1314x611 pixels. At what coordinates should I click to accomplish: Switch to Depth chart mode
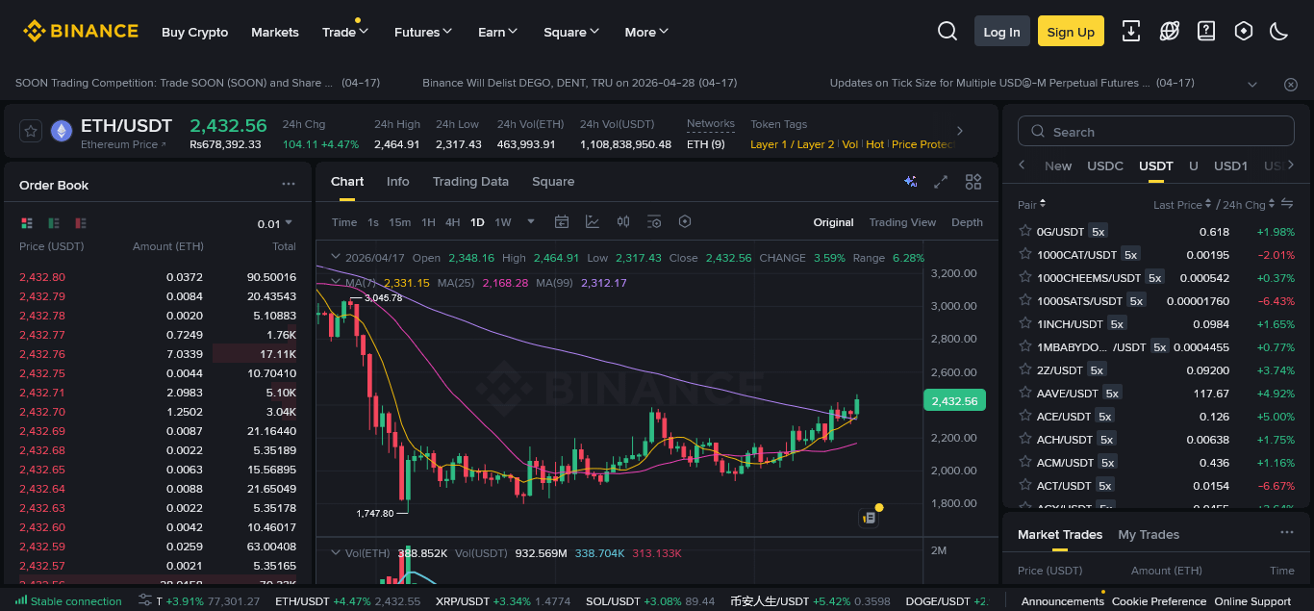(967, 222)
